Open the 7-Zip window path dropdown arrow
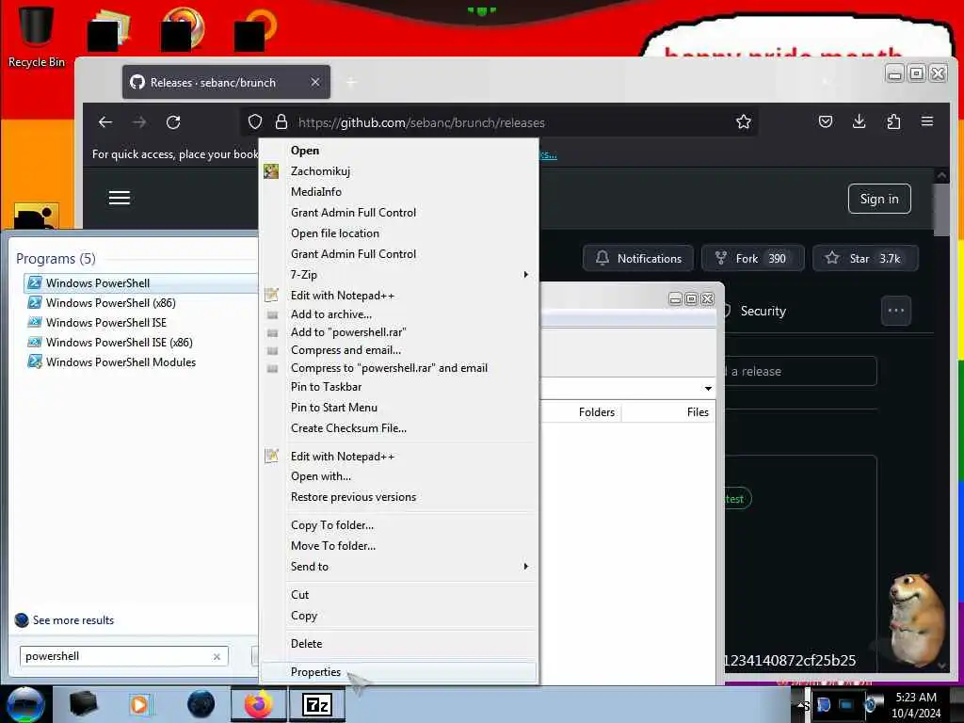Viewport: 964px width, 723px height. coord(708,388)
